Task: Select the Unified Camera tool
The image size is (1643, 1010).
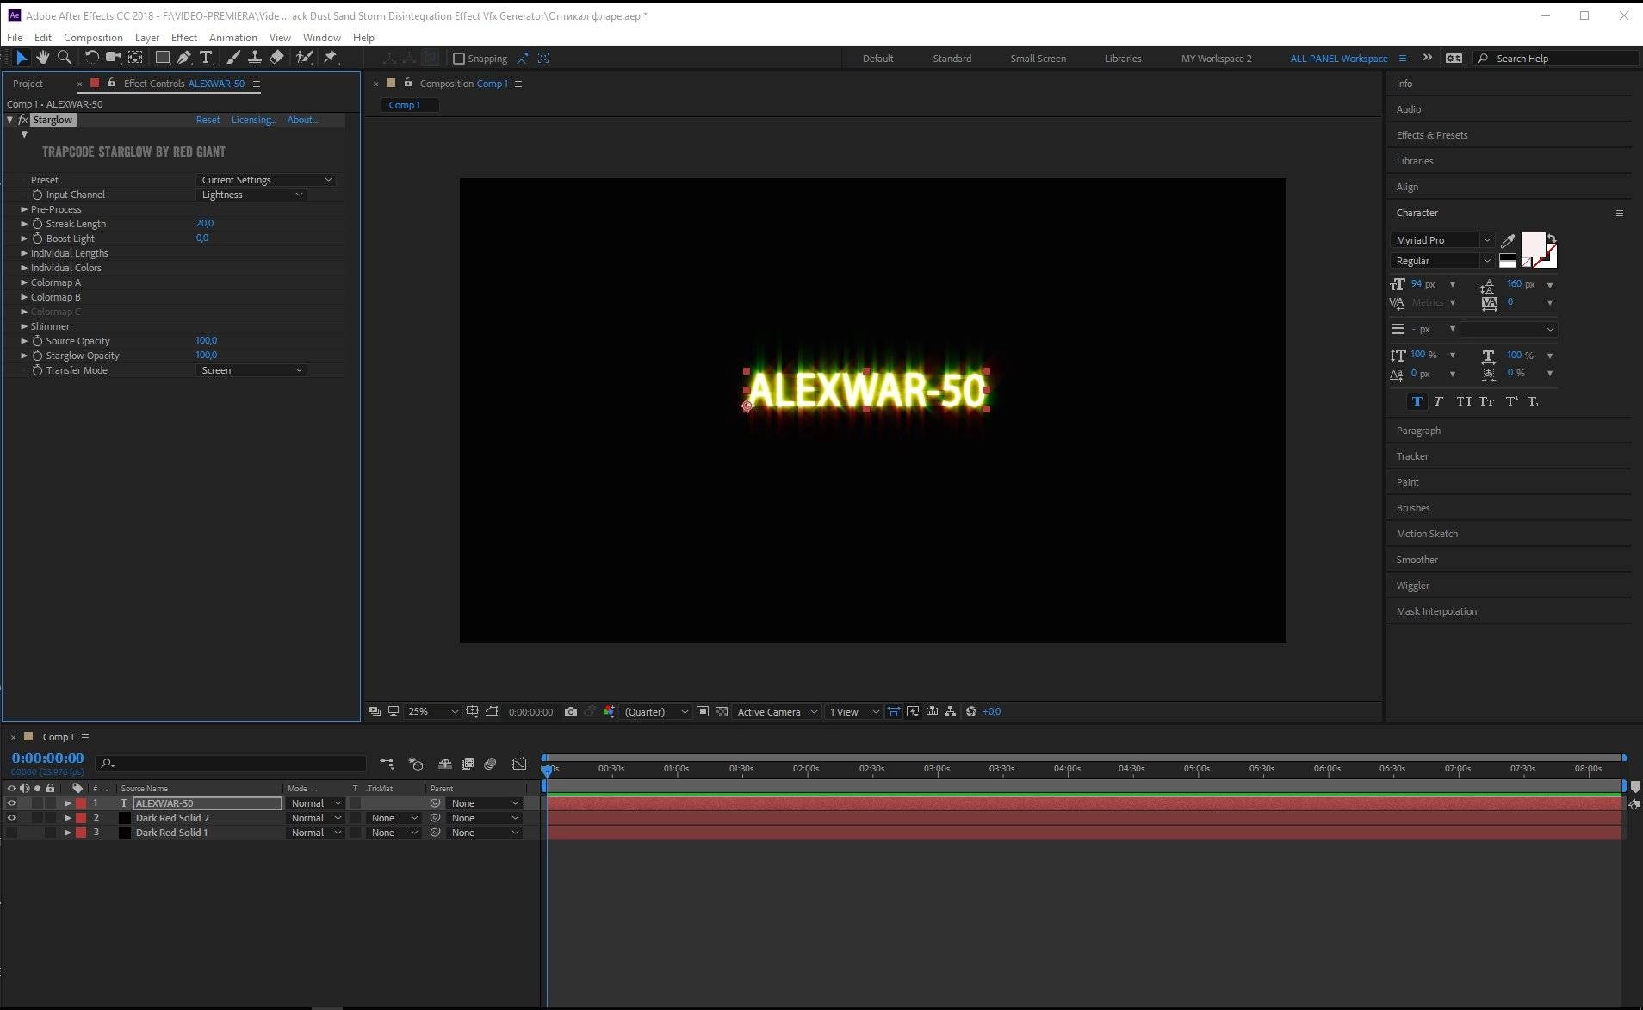Action: 113,58
